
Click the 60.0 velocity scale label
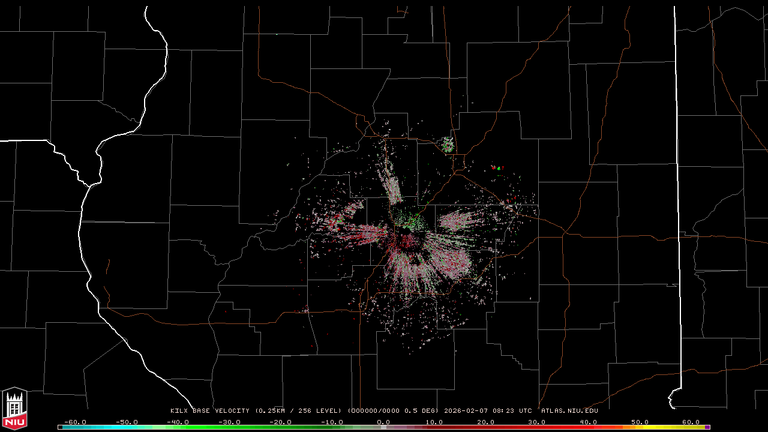tap(691, 422)
